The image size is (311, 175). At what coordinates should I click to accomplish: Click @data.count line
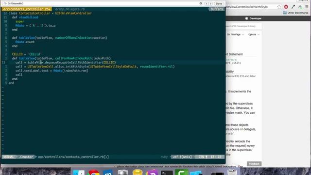point(25,42)
